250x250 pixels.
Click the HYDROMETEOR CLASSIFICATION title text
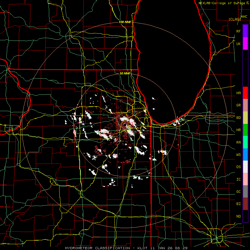(x=97, y=248)
